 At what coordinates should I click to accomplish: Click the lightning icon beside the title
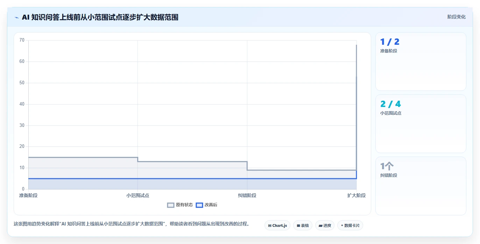coord(16,17)
